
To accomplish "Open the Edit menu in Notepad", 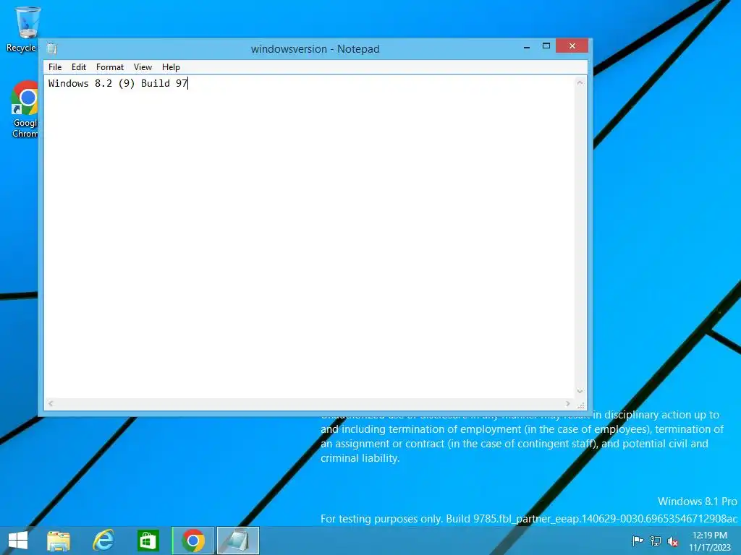I will click(x=78, y=67).
